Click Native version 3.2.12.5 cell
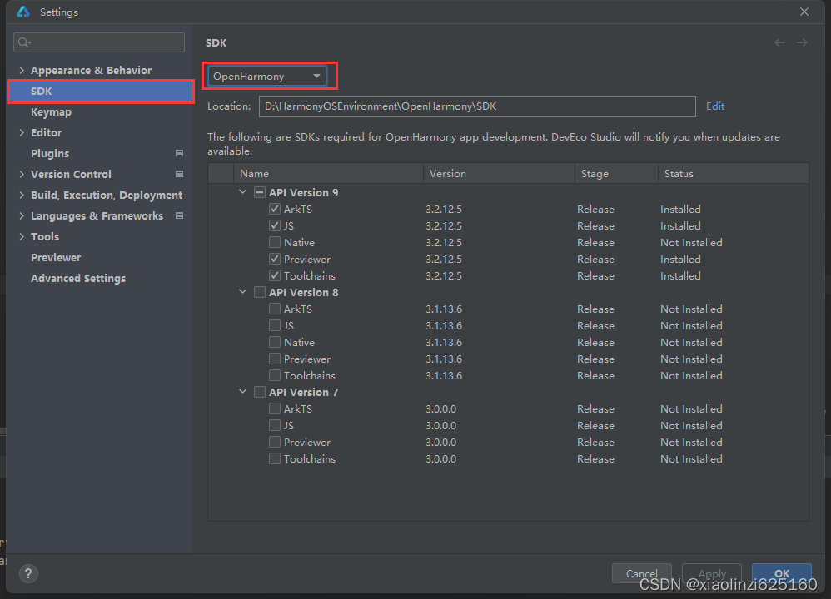Viewport: 831px width, 599px height. 444,242
